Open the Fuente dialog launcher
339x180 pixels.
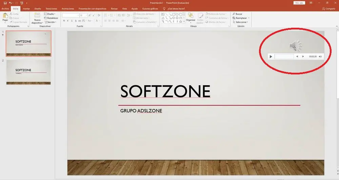click(x=101, y=26)
